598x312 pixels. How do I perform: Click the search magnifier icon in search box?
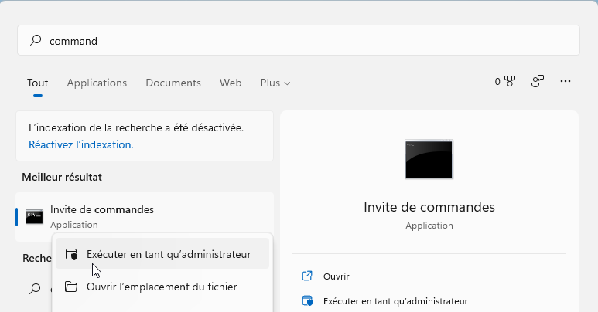pyautogui.click(x=36, y=40)
